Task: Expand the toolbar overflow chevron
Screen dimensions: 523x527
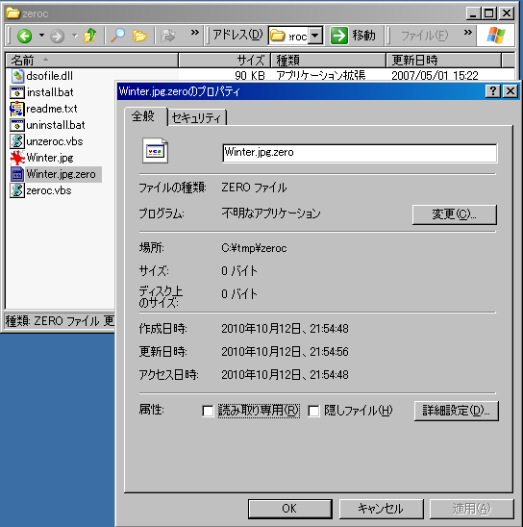Action: [x=195, y=33]
